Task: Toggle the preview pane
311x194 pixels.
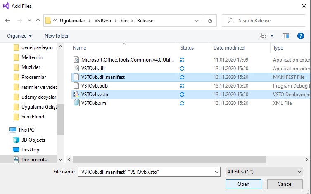Action: (x=286, y=36)
